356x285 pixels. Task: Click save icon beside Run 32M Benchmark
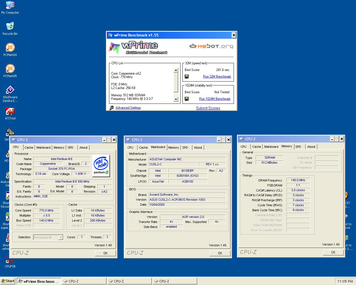coord(187,77)
